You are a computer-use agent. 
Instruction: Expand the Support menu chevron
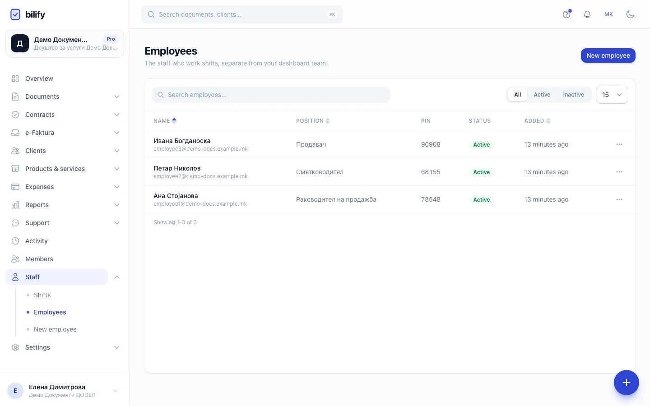click(117, 223)
